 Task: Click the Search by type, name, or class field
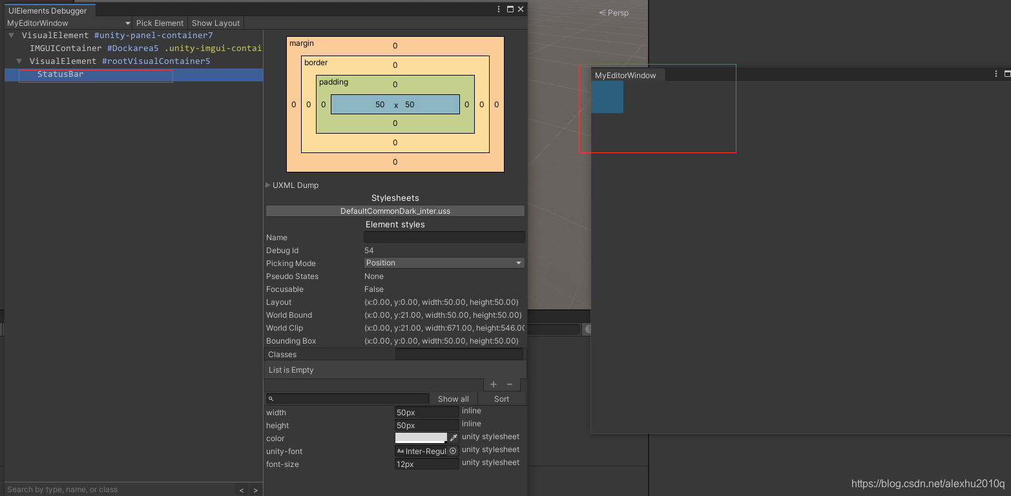120,490
